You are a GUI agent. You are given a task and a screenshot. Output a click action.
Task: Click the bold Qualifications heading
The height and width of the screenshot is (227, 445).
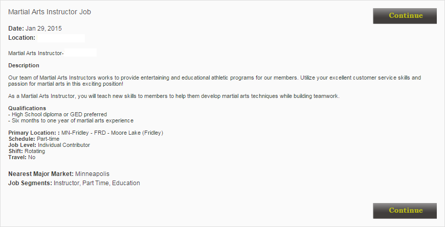point(27,108)
